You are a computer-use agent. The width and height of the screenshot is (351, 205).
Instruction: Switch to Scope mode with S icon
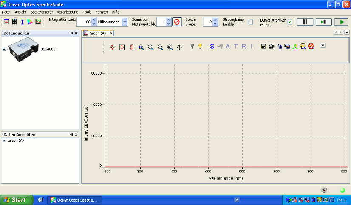pyautogui.click(x=212, y=46)
